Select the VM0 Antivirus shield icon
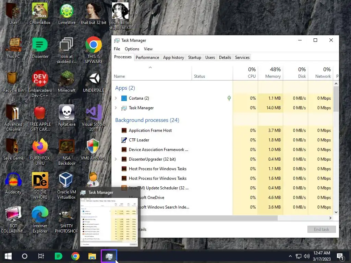This screenshot has height=263, width=351. pyautogui.click(x=94, y=149)
